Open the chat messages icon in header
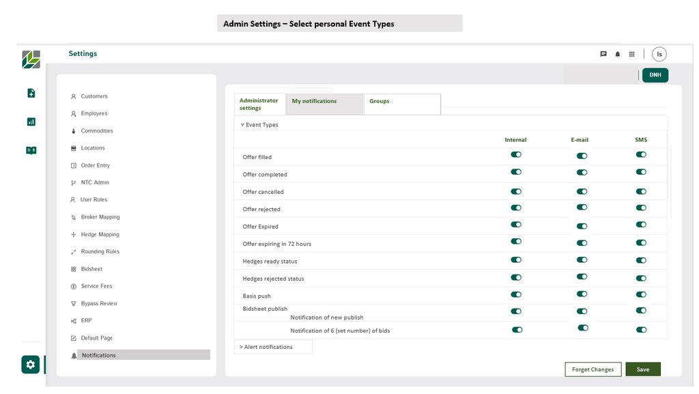The height and width of the screenshot is (394, 699). point(603,54)
